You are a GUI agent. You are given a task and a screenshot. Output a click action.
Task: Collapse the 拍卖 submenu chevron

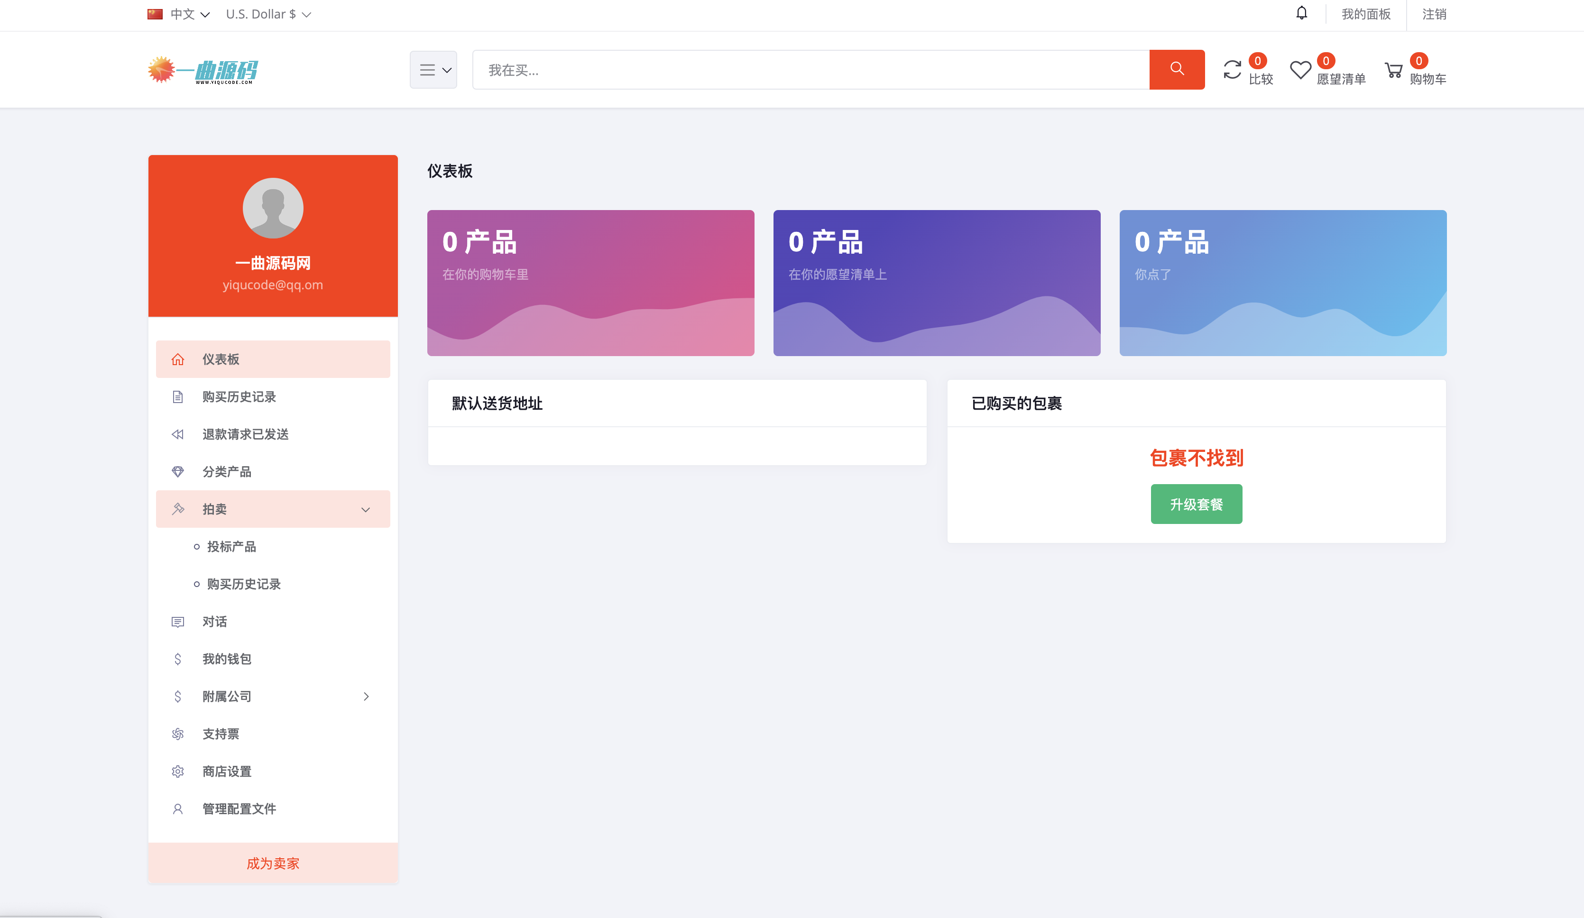(x=366, y=510)
